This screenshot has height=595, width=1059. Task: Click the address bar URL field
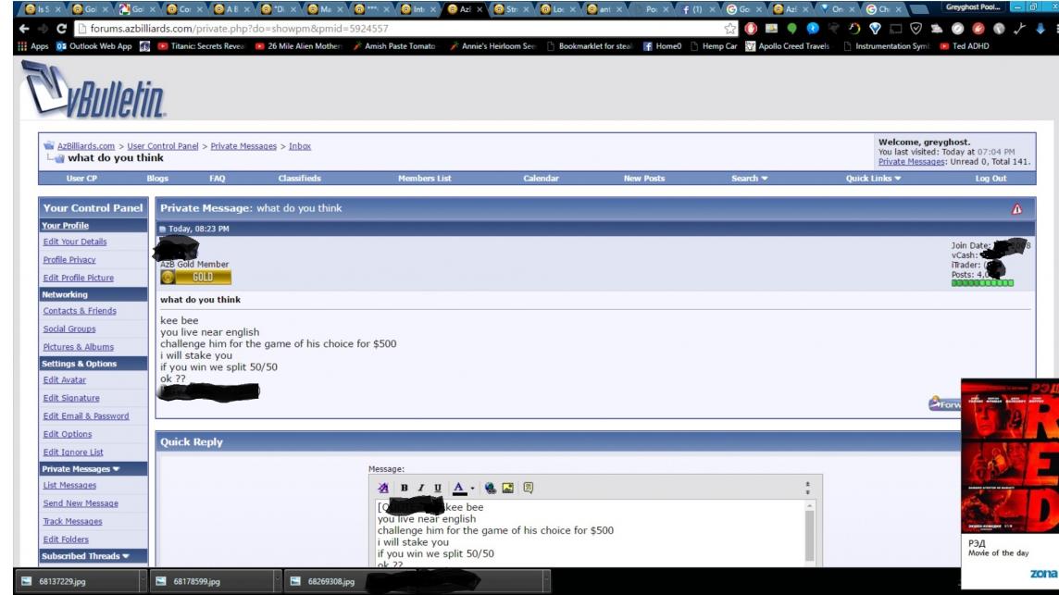(398, 29)
